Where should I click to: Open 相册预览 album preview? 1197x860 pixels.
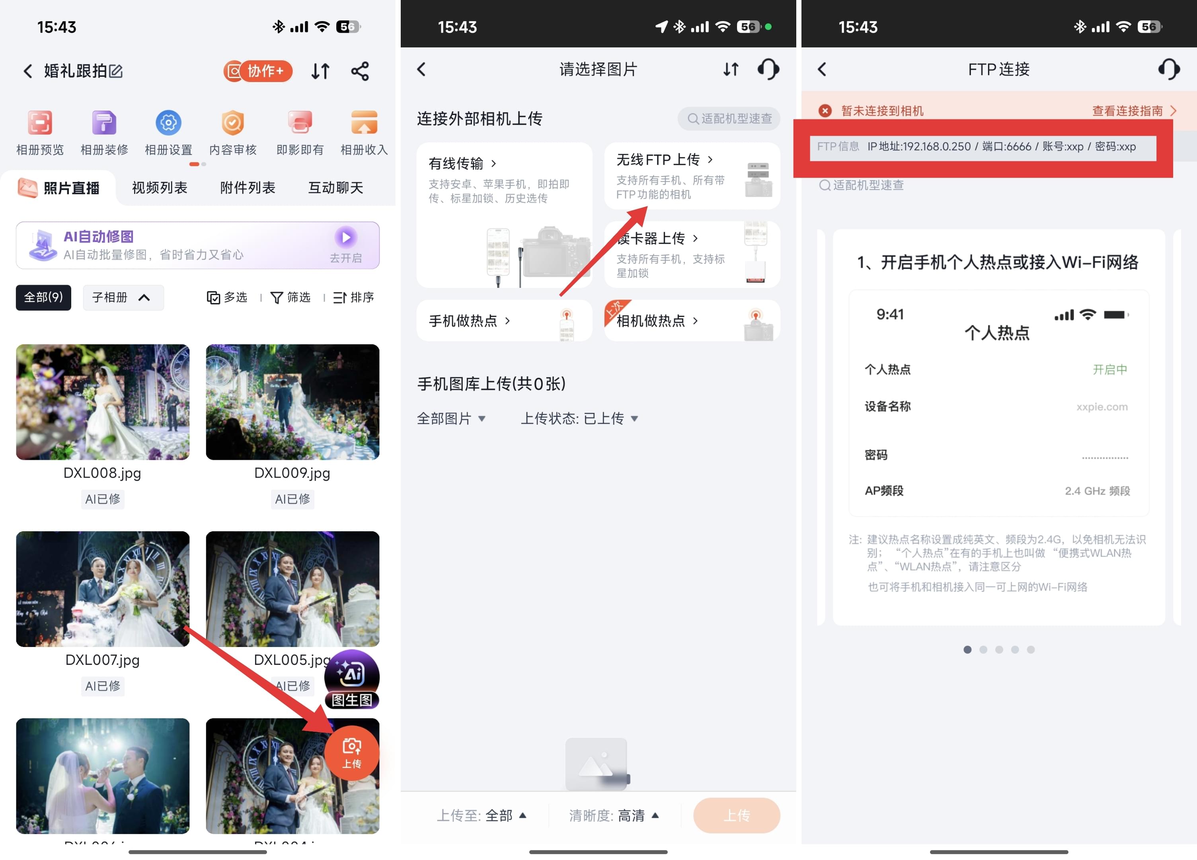point(39,133)
